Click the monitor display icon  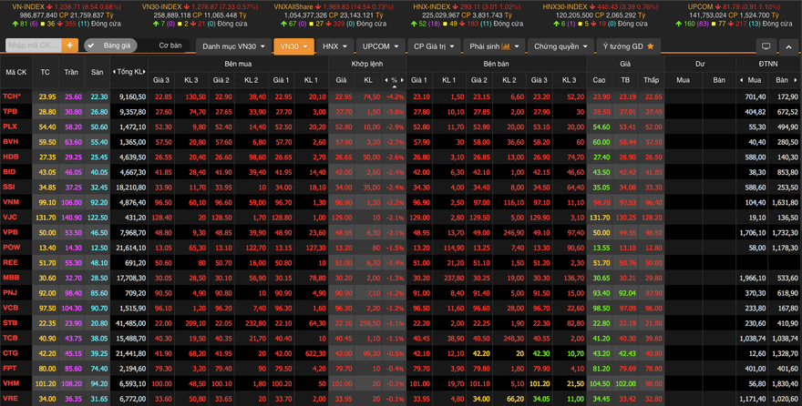pyautogui.click(x=766, y=46)
